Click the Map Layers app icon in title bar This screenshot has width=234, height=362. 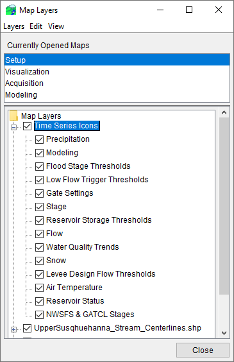pyautogui.click(x=11, y=10)
